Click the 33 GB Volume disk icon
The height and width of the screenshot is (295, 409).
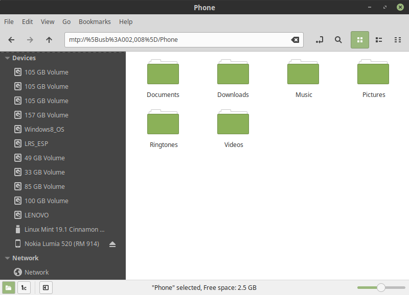18,172
